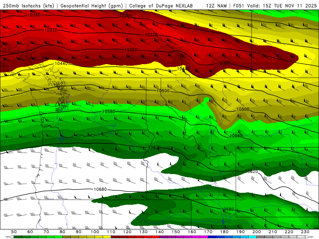Click the leftmost 10680 contour label
The width and height of the screenshot is (319, 239).
coord(100,190)
